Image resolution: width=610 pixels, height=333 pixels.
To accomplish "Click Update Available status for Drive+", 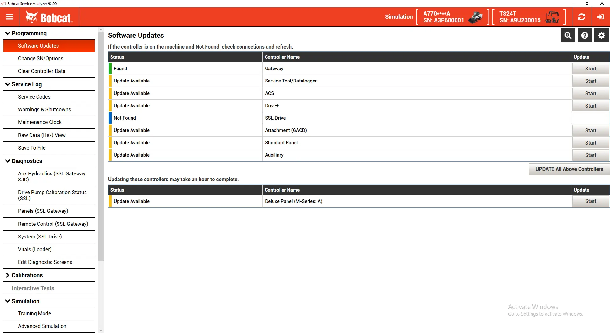I will (x=132, y=106).
